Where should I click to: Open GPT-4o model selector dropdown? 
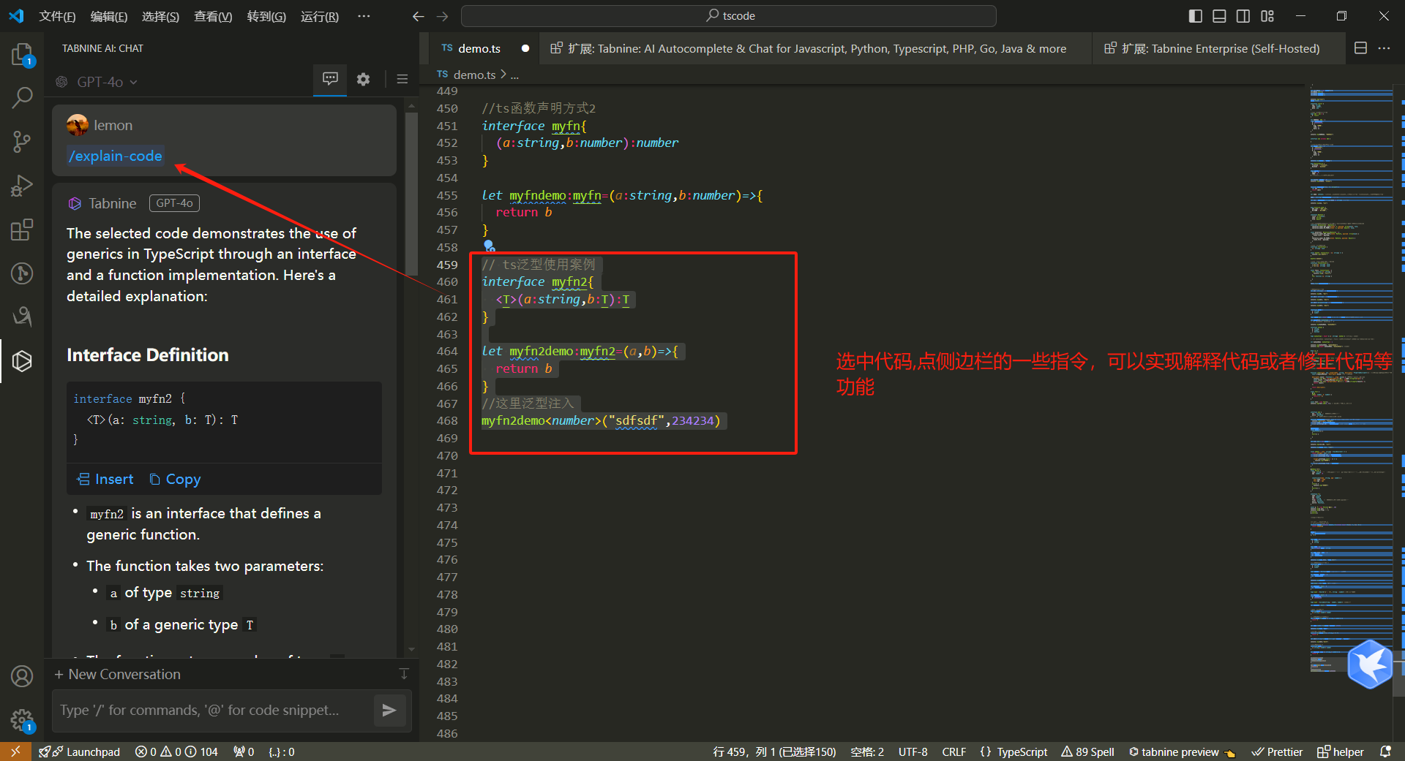97,82
